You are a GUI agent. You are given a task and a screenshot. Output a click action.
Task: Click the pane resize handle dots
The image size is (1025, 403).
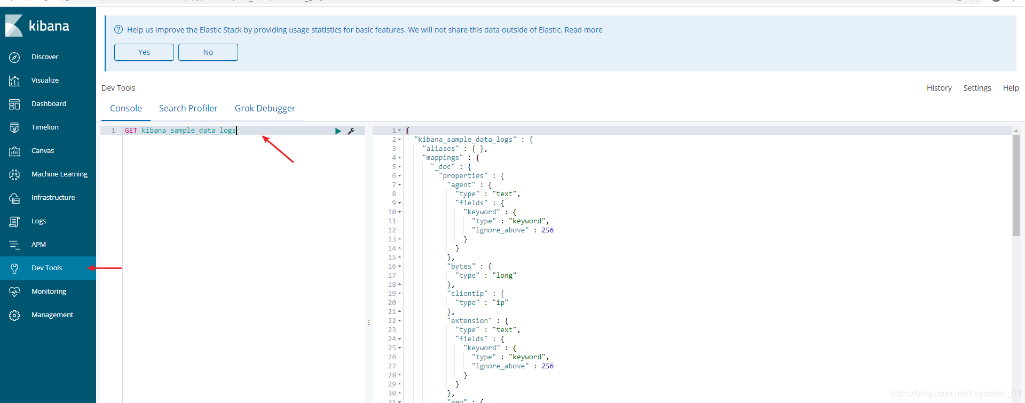point(369,323)
